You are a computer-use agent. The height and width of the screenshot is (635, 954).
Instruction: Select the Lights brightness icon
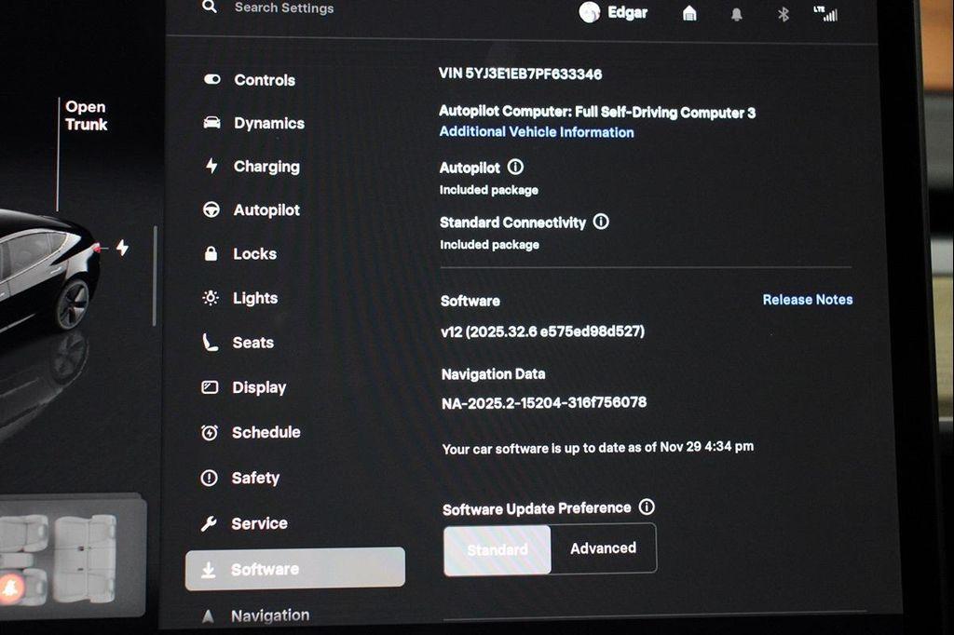click(211, 298)
